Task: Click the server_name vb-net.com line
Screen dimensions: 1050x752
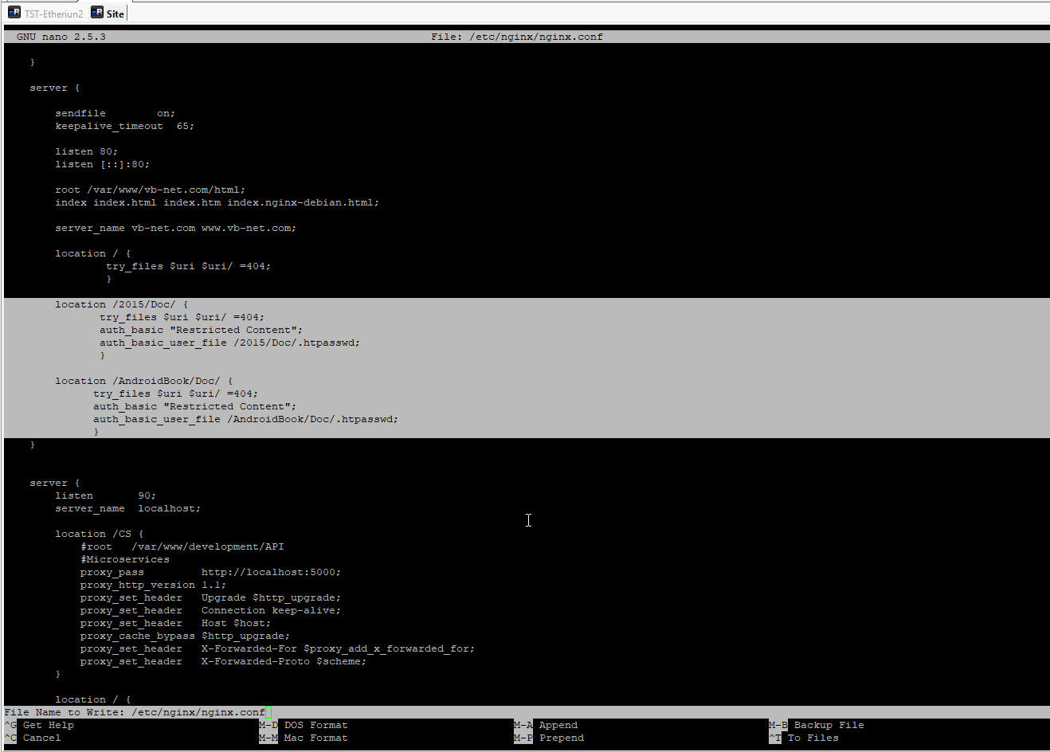Action: tap(176, 228)
